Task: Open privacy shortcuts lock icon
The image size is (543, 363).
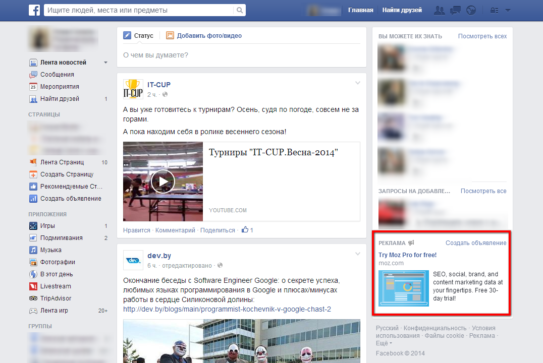Action: (494, 11)
